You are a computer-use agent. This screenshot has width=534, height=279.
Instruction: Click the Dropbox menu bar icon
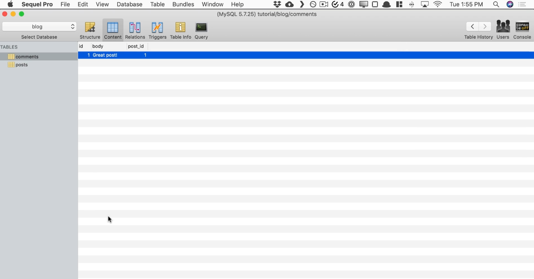coord(277,4)
